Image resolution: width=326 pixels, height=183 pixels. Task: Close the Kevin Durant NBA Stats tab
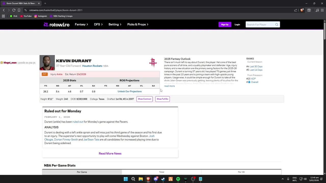(39, 3)
